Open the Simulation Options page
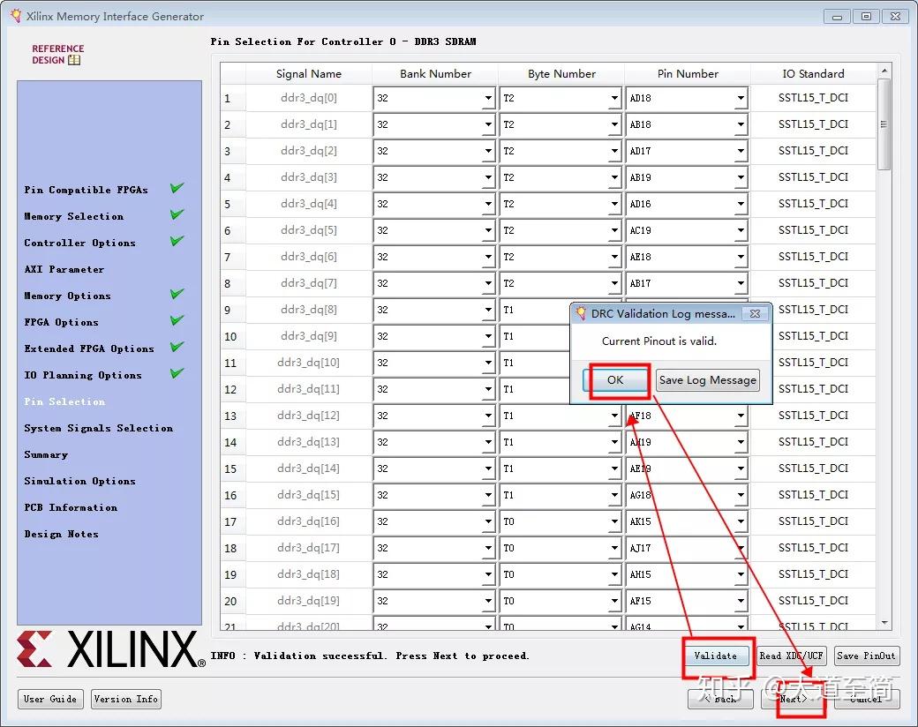918x727 pixels. click(78, 481)
